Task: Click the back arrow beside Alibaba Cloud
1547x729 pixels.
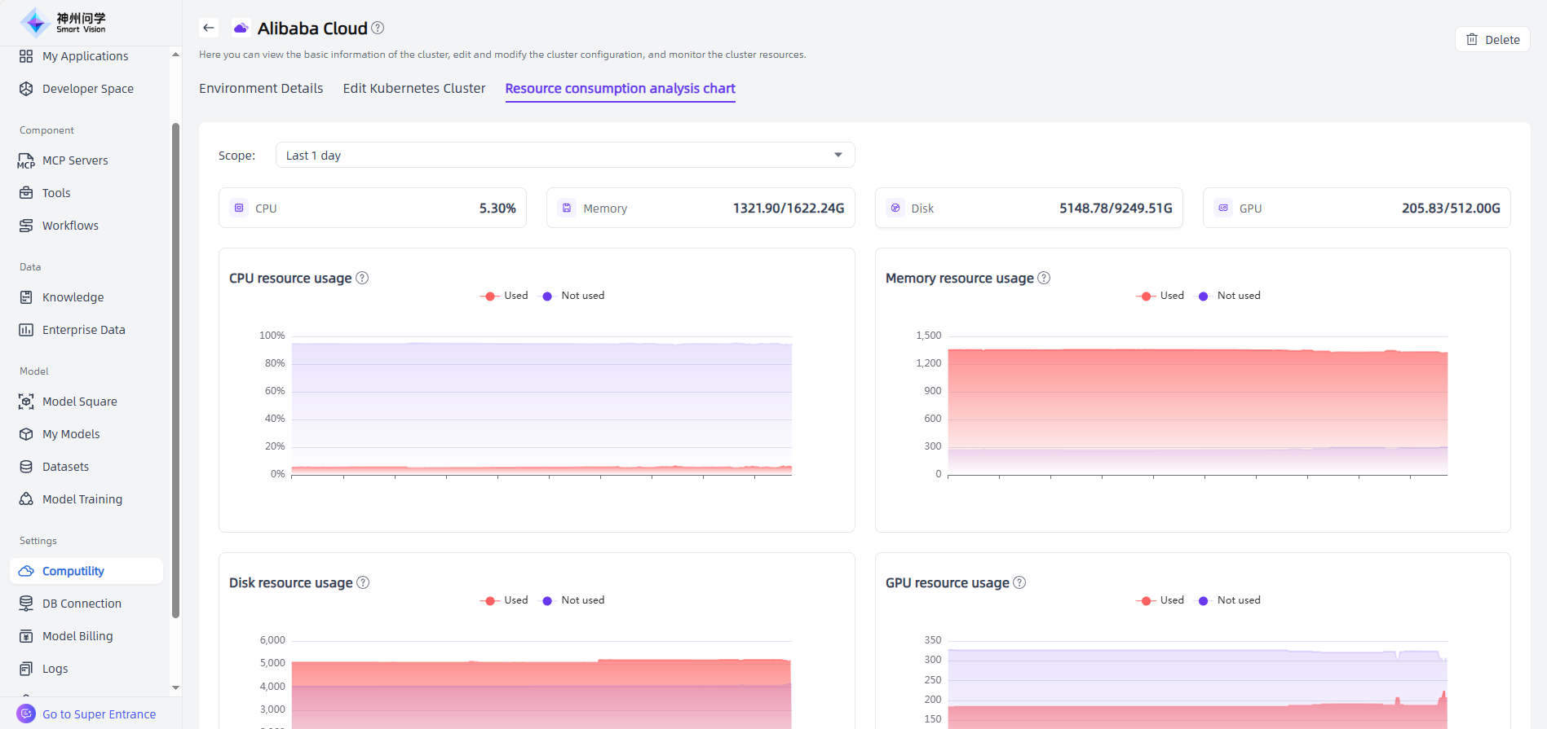Action: [x=209, y=28]
